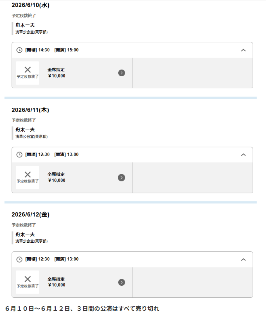Collapse the 6/11 12:30 showtime panel

tap(243, 155)
